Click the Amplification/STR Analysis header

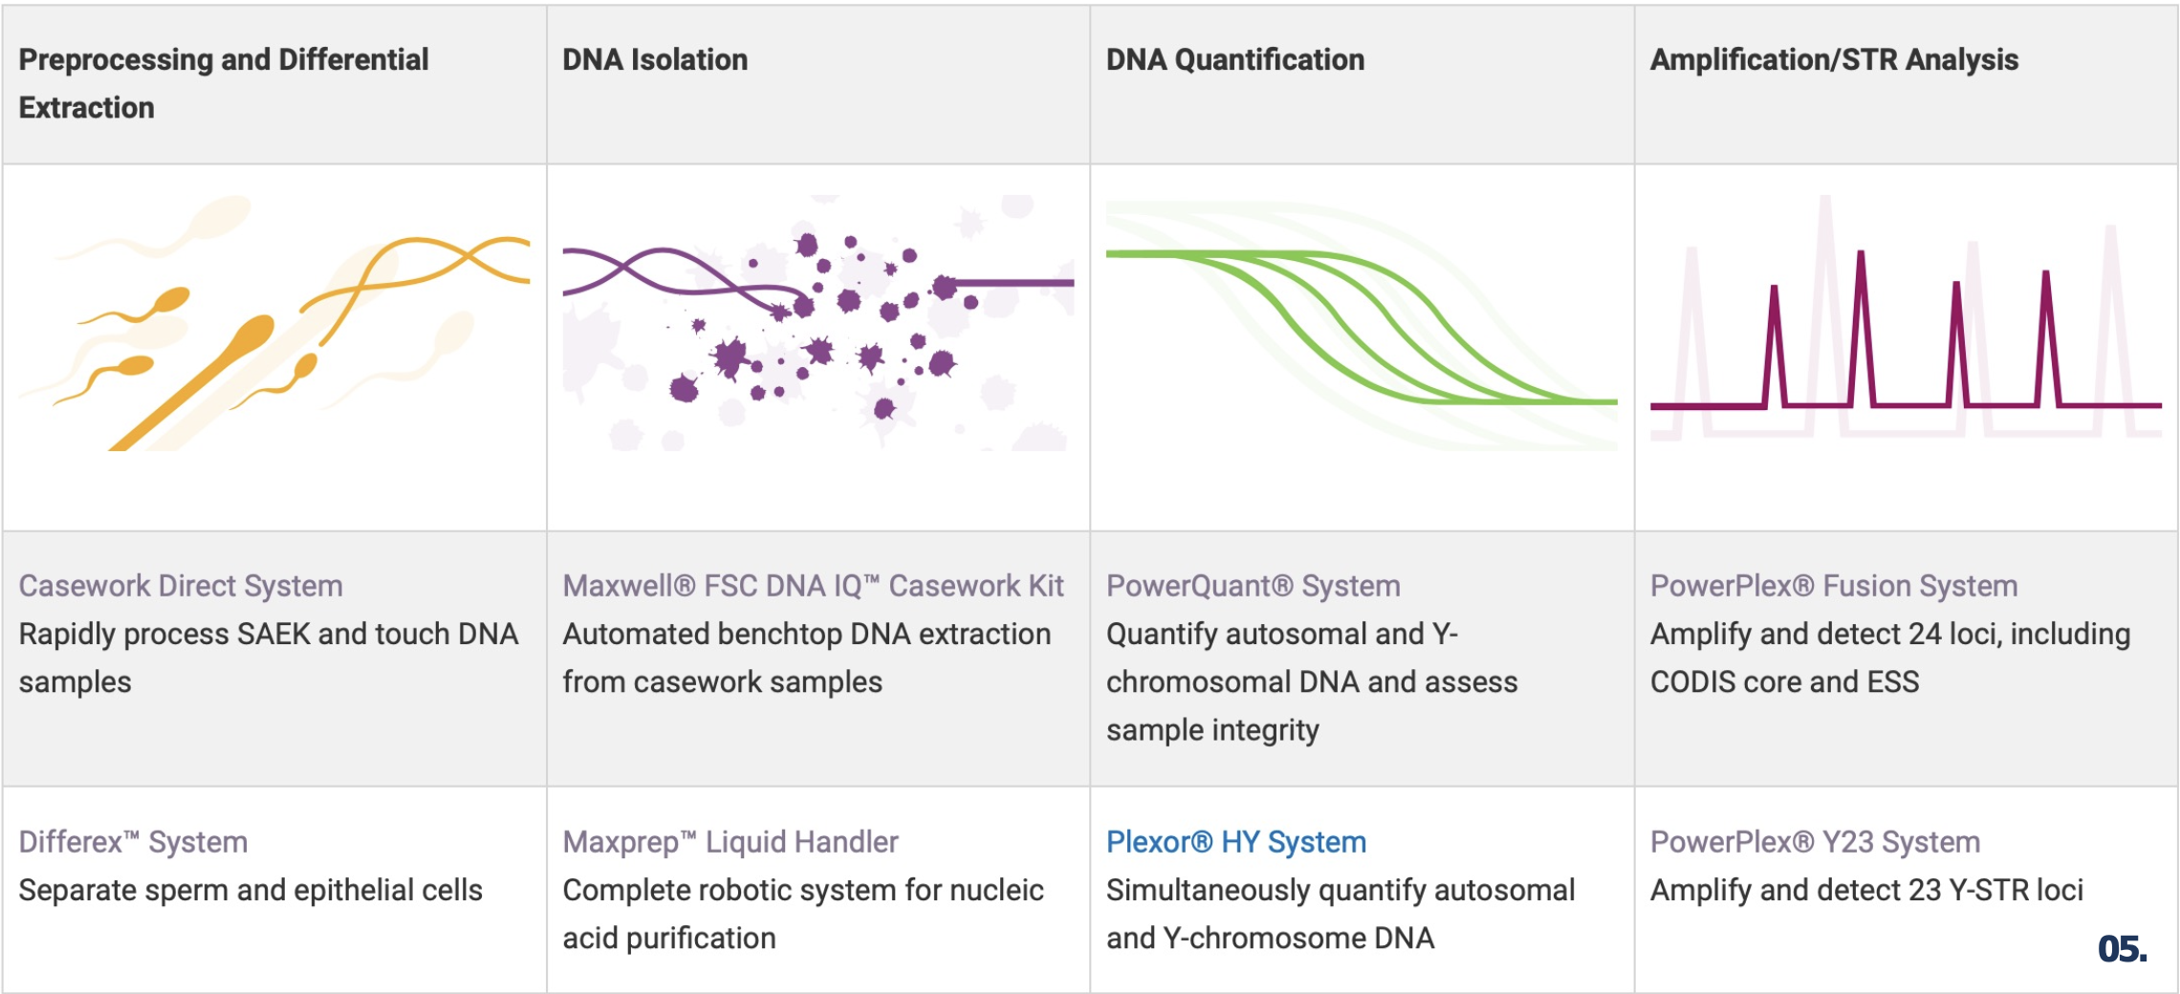(x=1834, y=60)
